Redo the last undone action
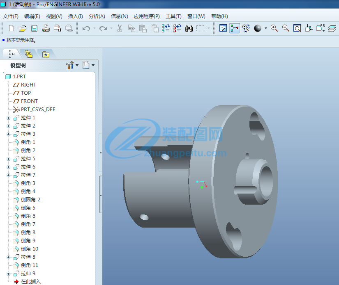The image size is (339, 285). tap(103, 28)
